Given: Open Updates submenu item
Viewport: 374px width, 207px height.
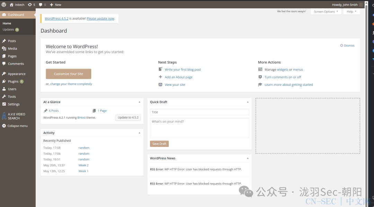Looking at the screenshot, I should coord(8,29).
